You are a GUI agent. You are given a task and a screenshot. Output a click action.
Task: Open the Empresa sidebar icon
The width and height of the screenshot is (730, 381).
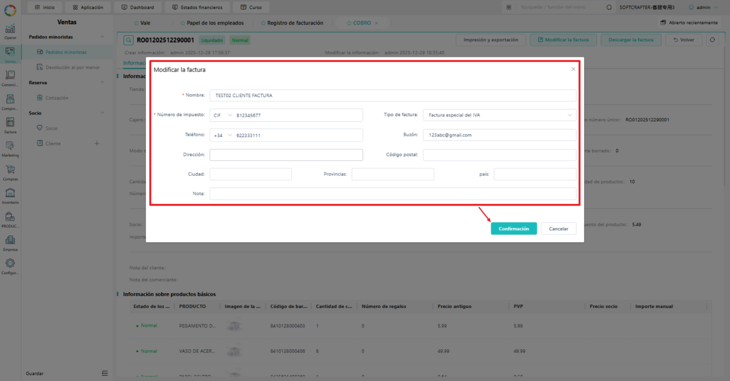coord(10,243)
